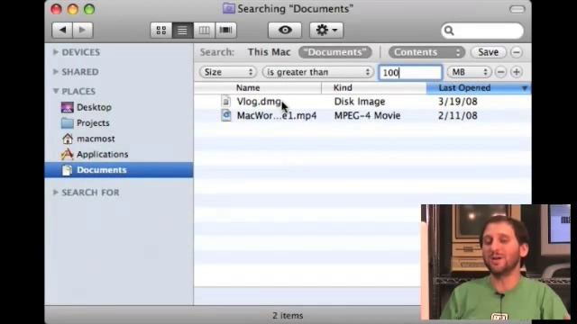Switch to icon view
Image resolution: width=577 pixels, height=324 pixels.
click(x=160, y=30)
